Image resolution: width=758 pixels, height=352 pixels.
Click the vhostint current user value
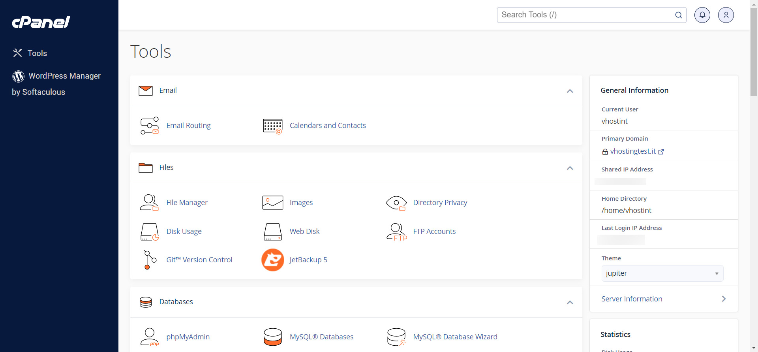pos(614,121)
